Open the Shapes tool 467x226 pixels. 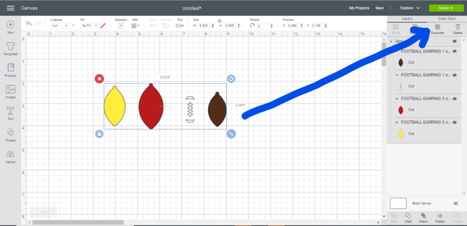pos(10,135)
